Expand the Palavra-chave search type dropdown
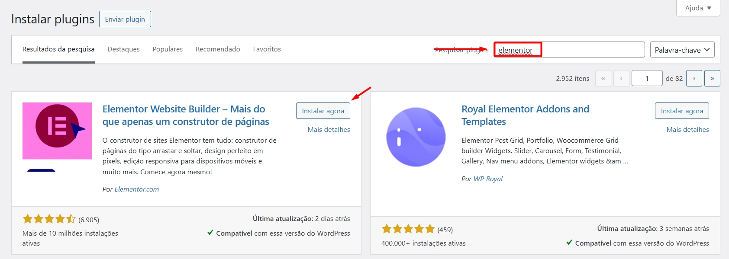This screenshot has height=259, width=729. pyautogui.click(x=682, y=50)
